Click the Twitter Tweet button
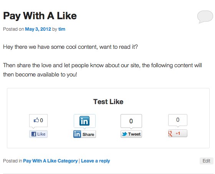The image size is (215, 174). 131,134
